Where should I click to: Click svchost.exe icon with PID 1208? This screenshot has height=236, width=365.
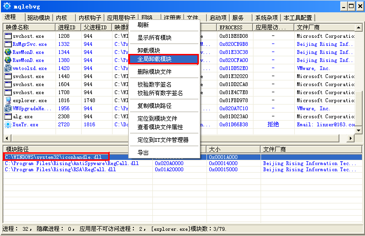pyautogui.click(x=8, y=36)
